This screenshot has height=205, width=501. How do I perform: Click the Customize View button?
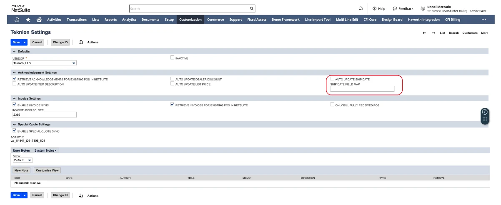pyautogui.click(x=47, y=170)
